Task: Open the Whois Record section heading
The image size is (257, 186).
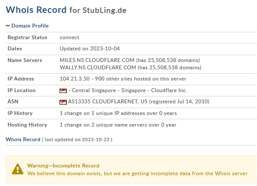Action: pos(23,139)
